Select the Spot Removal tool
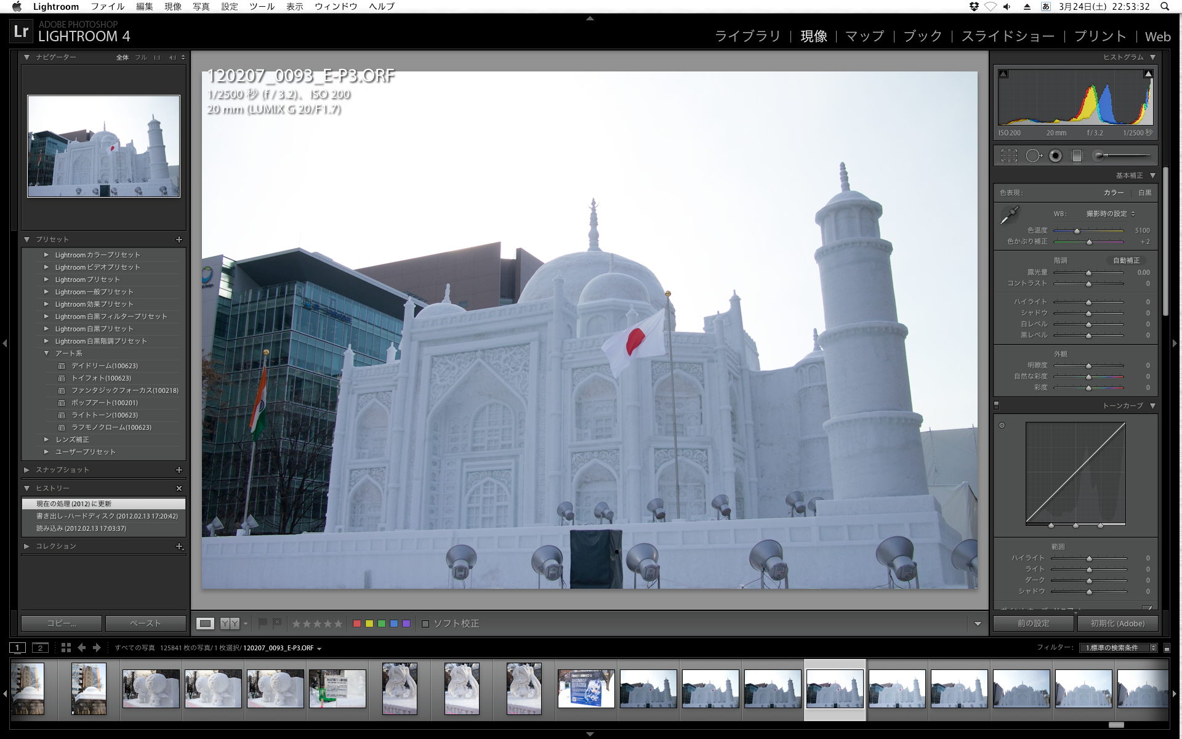Screen dimensions: 1182x739 [1032, 156]
